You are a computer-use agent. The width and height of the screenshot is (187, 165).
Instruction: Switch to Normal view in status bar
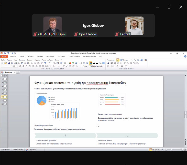[151, 149]
